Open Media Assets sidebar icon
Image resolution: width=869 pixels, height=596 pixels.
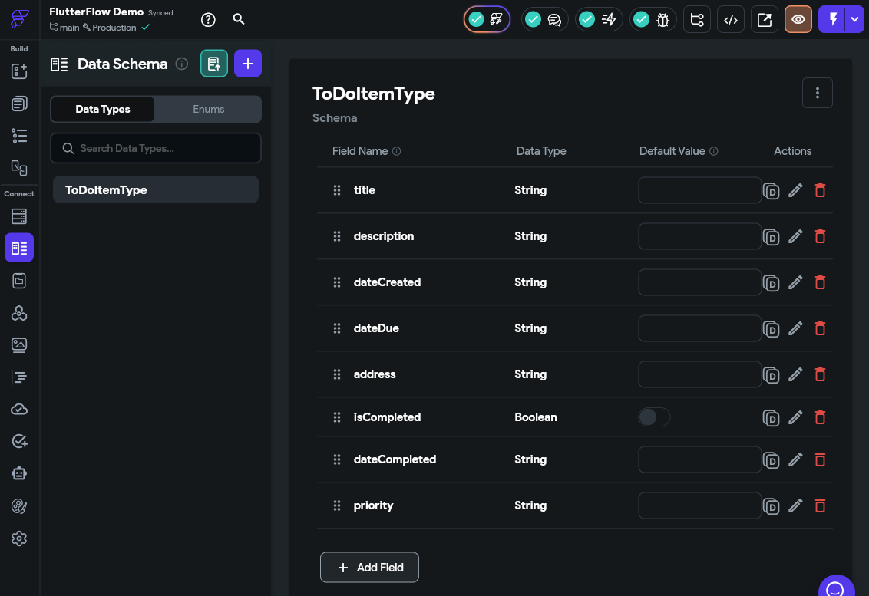19,345
